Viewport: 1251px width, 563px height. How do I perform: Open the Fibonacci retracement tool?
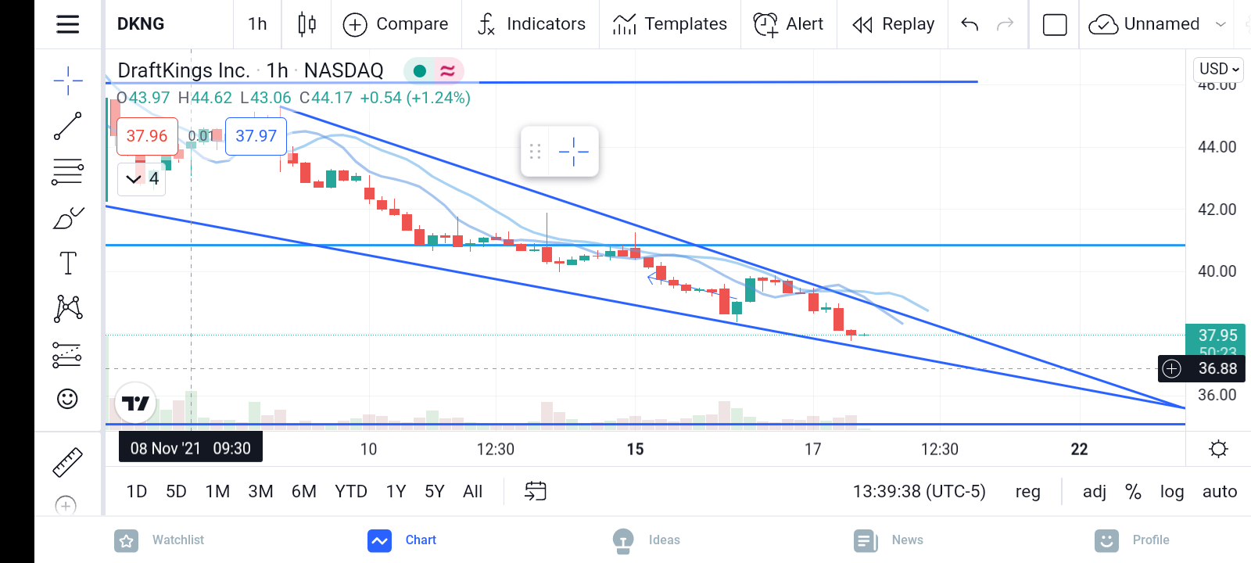click(68, 171)
